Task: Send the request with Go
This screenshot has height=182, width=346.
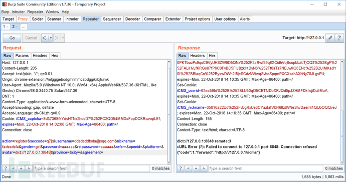Action: (x=12, y=38)
